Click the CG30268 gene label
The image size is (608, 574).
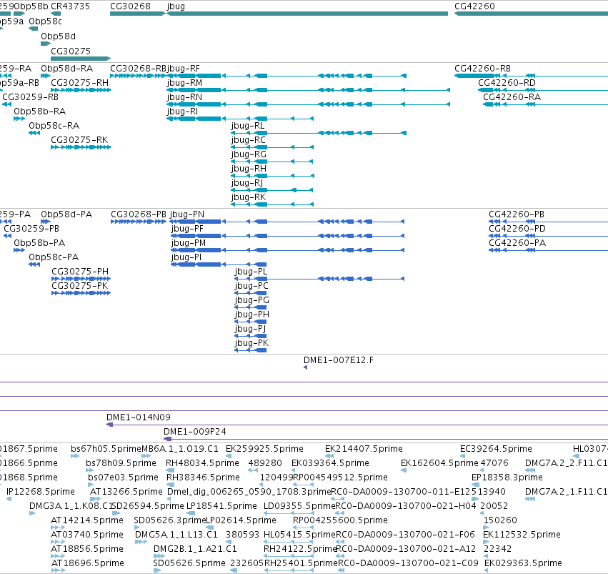coord(130,6)
